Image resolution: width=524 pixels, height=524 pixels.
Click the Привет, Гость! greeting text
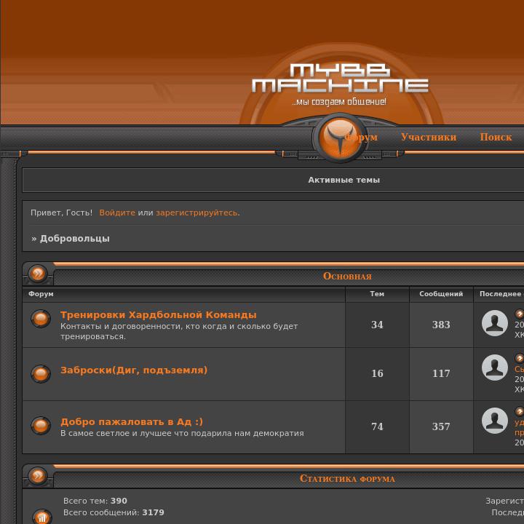61,213
